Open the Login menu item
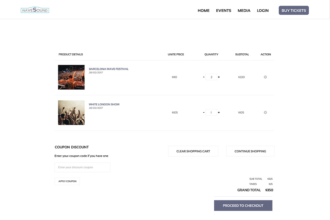Image resolution: width=330 pixels, height=220 pixels. 263,10
